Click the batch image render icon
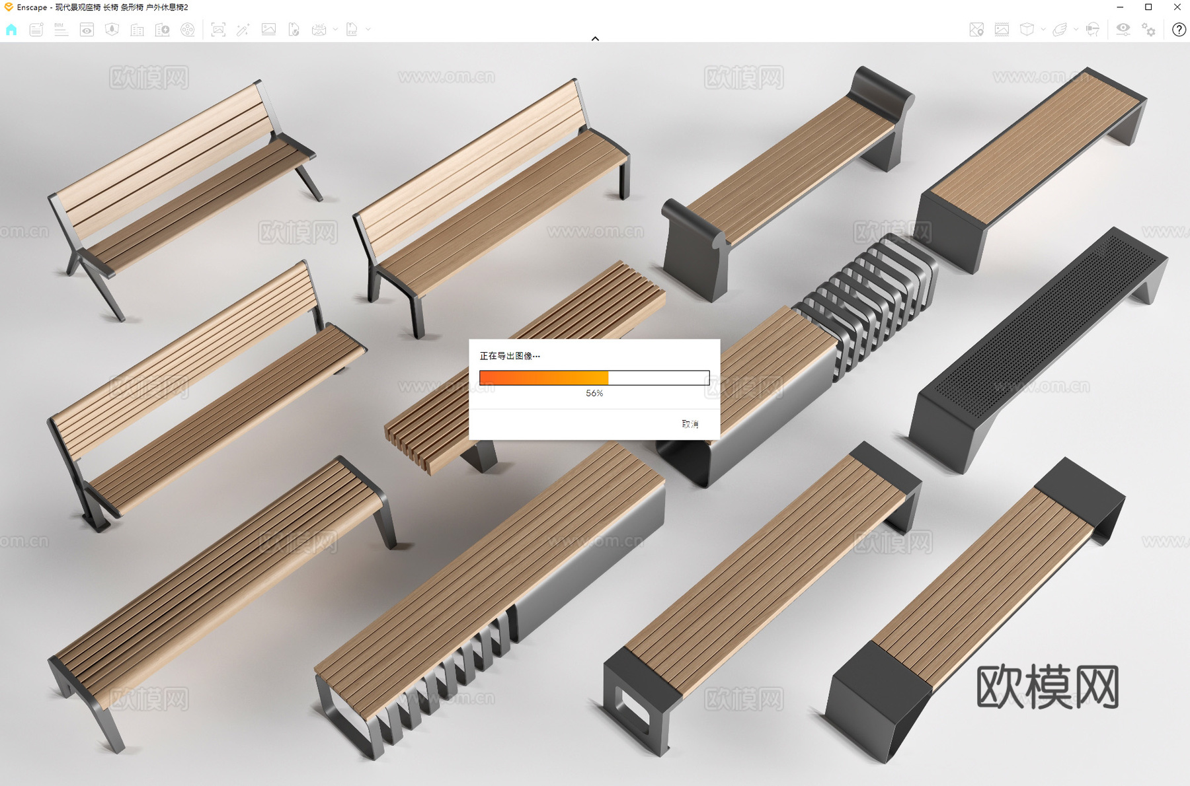Viewport: 1190px width, 786px height. coord(268,30)
